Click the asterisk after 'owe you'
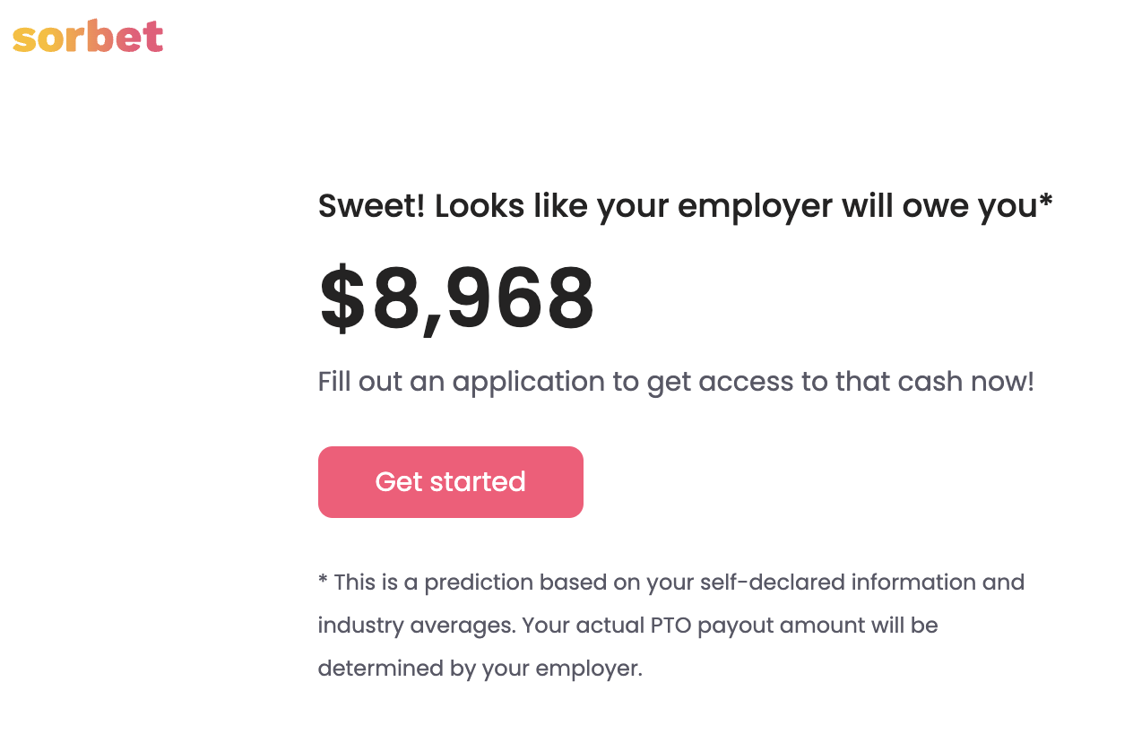The width and height of the screenshot is (1133, 751). [1045, 201]
